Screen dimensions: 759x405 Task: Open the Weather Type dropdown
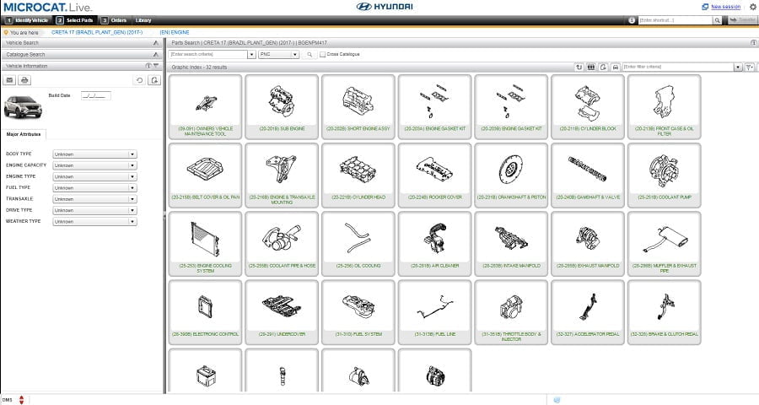click(94, 221)
